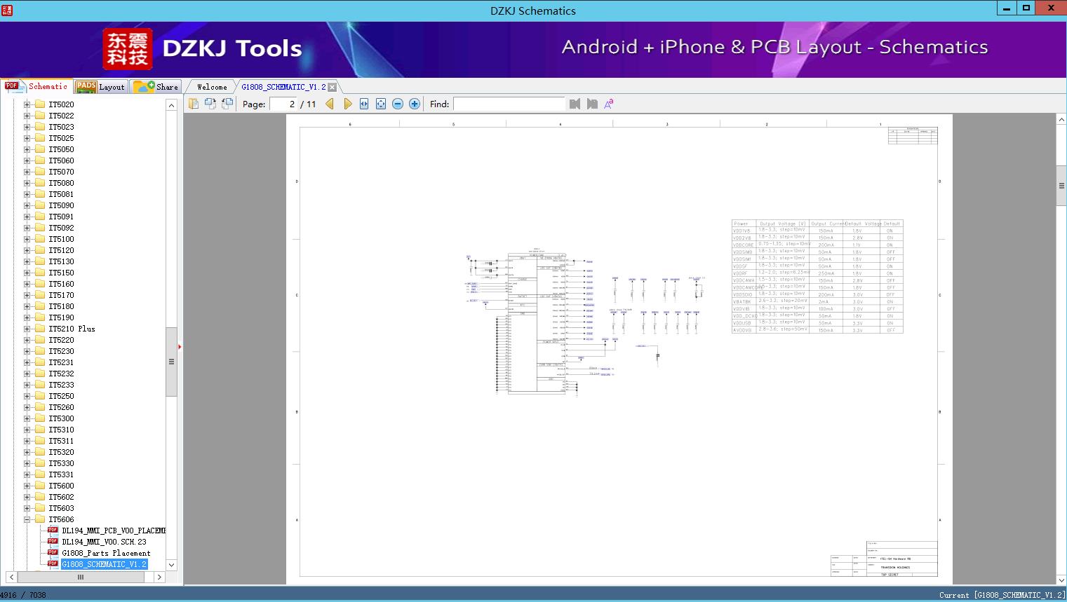Click the Find text field
This screenshot has height=602, width=1067.
pyautogui.click(x=509, y=104)
